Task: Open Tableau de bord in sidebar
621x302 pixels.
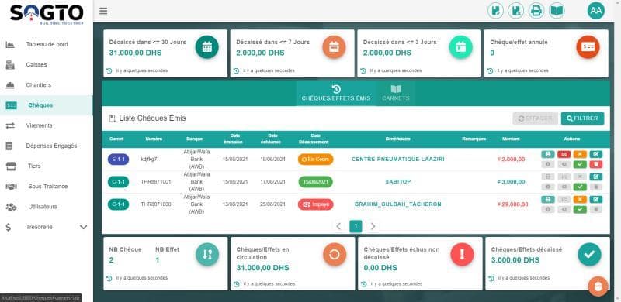Action: tap(47, 44)
